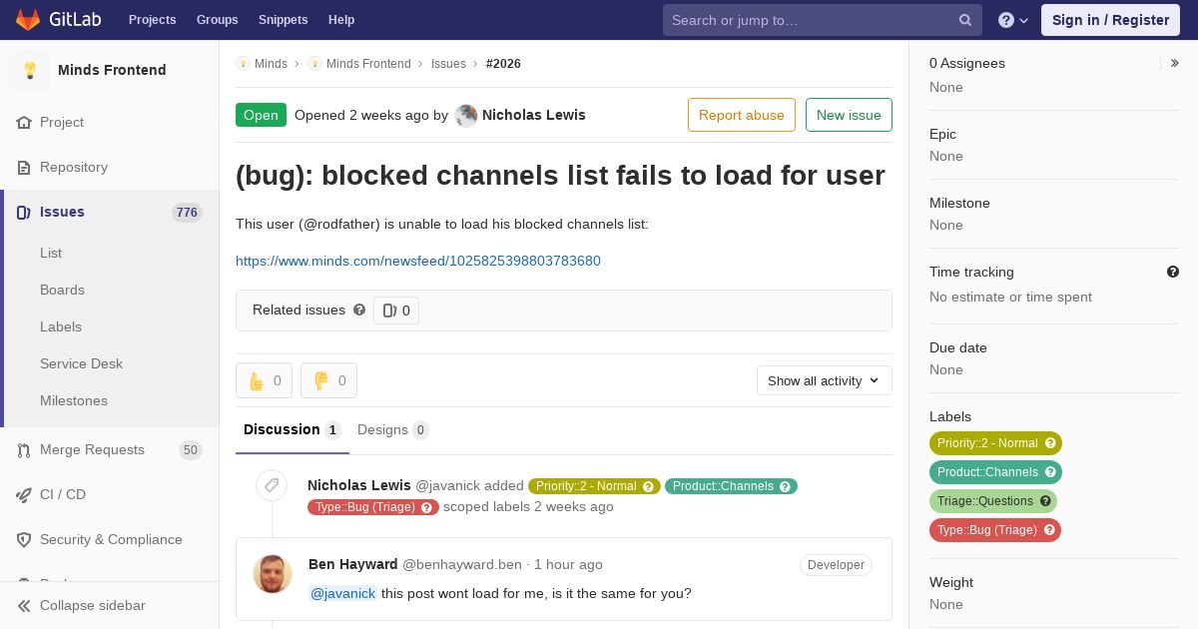
Task: Click the search magnifier icon
Action: tap(965, 20)
